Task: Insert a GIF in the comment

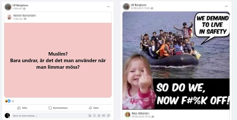Action: click(x=104, y=116)
